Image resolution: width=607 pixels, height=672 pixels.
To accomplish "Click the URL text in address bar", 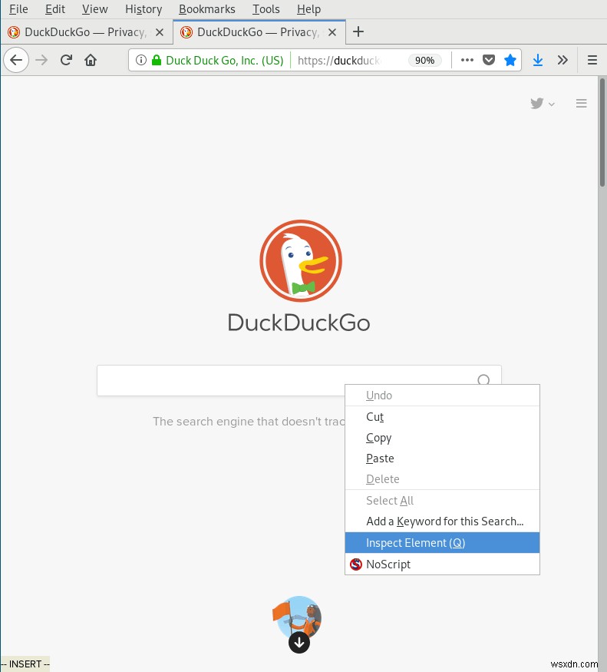I will [x=339, y=61].
